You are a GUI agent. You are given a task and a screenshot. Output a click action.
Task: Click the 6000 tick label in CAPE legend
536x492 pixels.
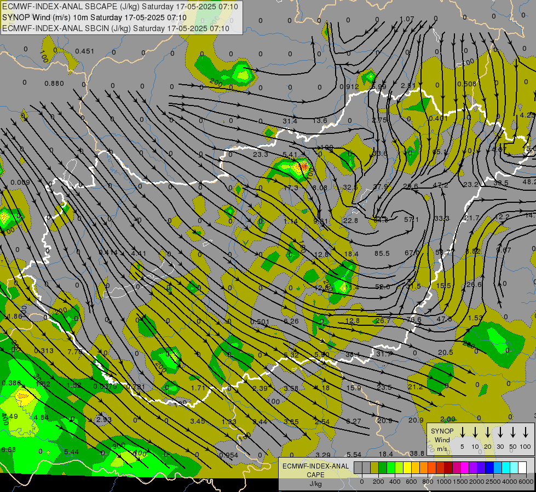(526, 482)
